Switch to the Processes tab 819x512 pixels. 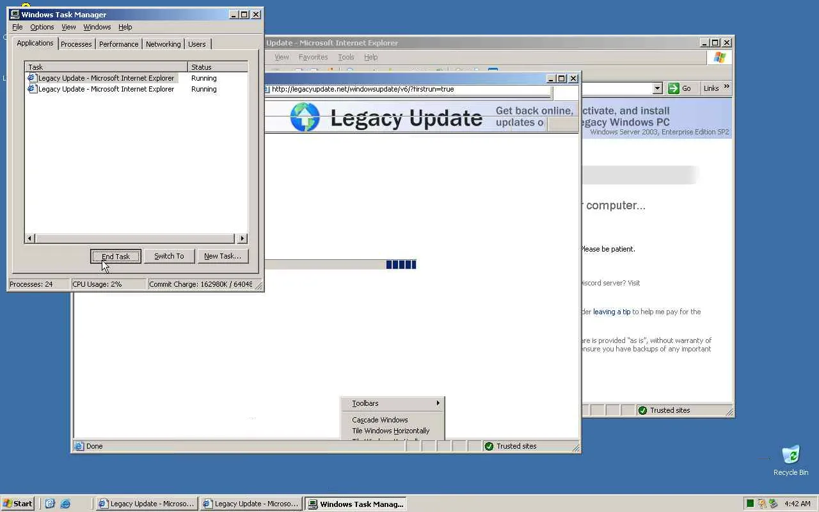(76, 44)
